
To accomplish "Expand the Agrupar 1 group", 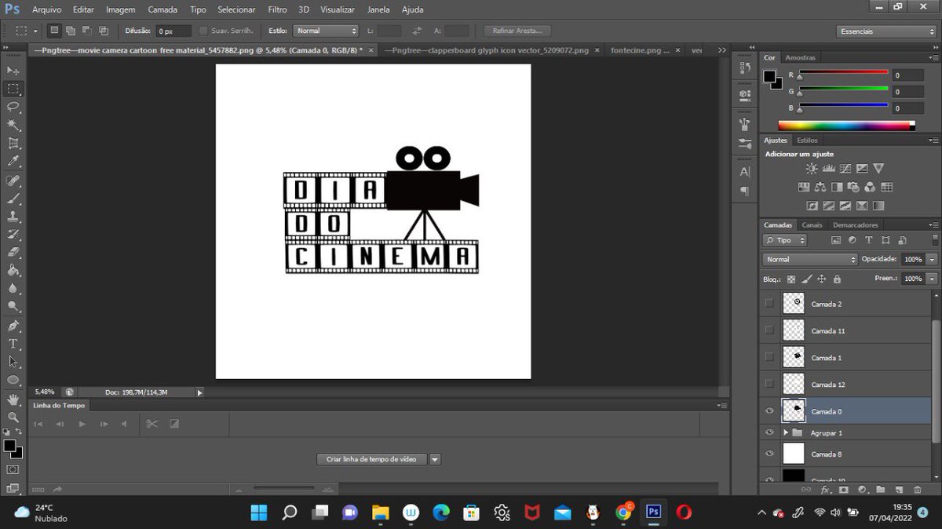I will click(x=786, y=432).
